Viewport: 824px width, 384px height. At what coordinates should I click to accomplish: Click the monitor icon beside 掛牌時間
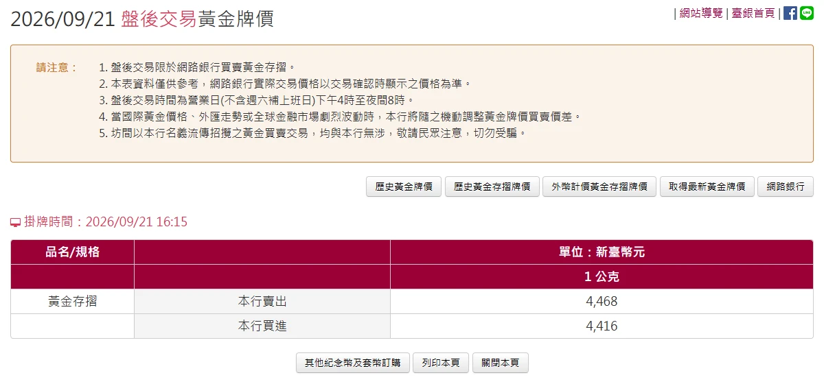16,222
